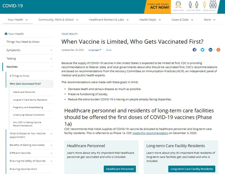The width and height of the screenshot is (225, 174).
Task: Share page on LinkedIn icon
Action: click(x=210, y=50)
